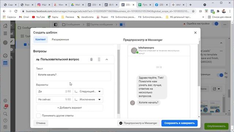This screenshot has height=132, width=234.
Task: Select the table grid icon in sidebar
Action: (5, 63)
